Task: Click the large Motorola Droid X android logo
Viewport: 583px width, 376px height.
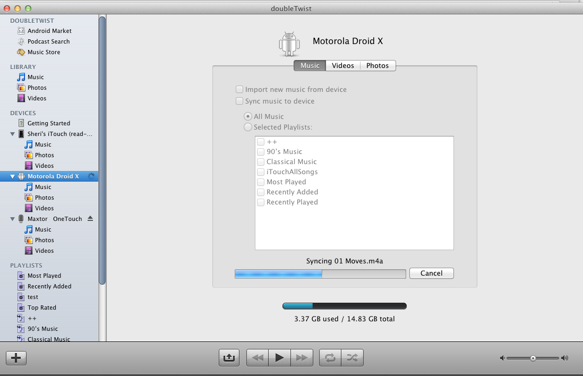Action: (x=289, y=44)
